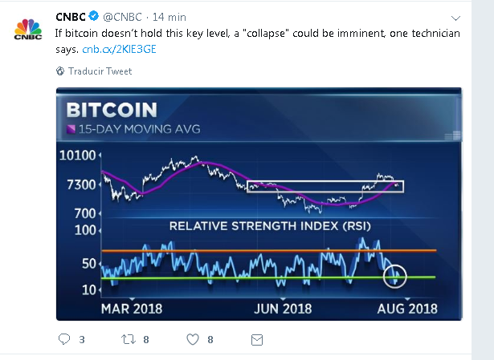Screen dimensions: 494x360
Task: Click the retweet count number 8
Action: [x=146, y=340]
